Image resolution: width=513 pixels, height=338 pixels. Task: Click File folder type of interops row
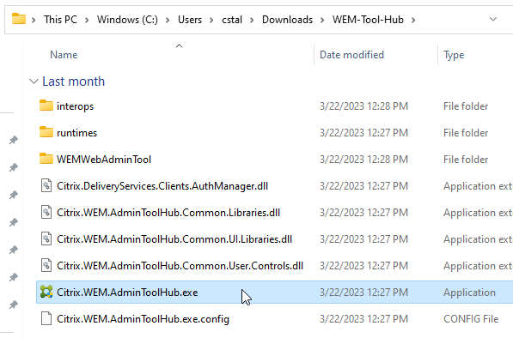tap(466, 106)
